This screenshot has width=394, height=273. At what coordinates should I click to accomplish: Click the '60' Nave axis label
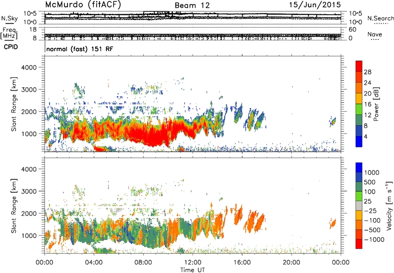point(352,30)
